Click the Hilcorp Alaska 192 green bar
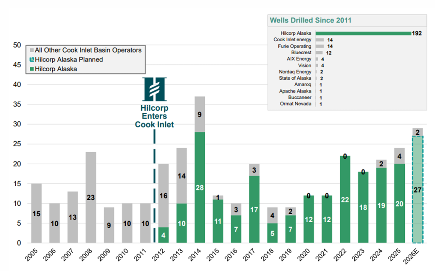The width and height of the screenshot is (435, 271). point(364,33)
